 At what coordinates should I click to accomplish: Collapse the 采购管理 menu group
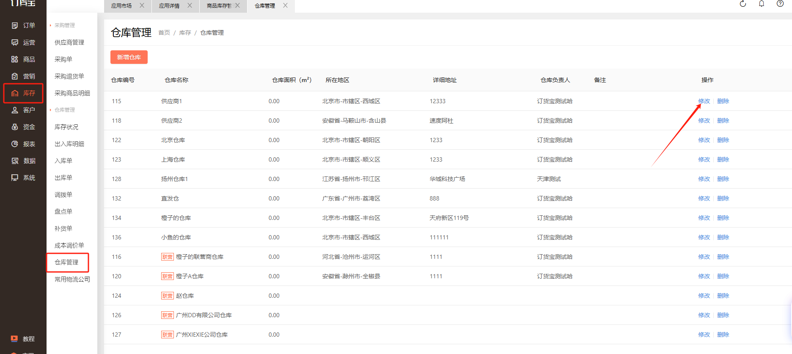tap(65, 25)
